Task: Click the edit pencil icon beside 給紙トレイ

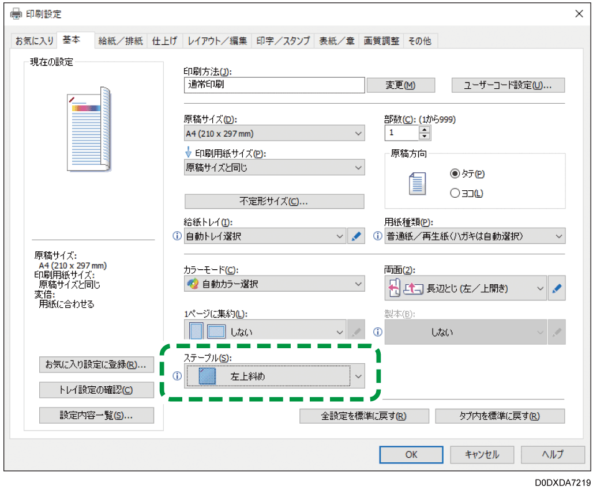Action: click(x=356, y=236)
